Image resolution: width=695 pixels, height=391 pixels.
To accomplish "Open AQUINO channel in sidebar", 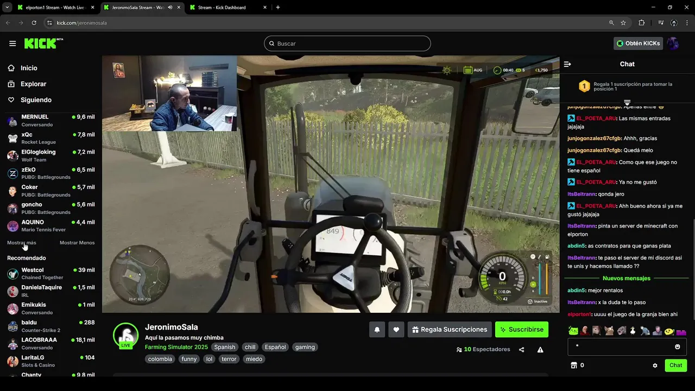I will coord(51,225).
